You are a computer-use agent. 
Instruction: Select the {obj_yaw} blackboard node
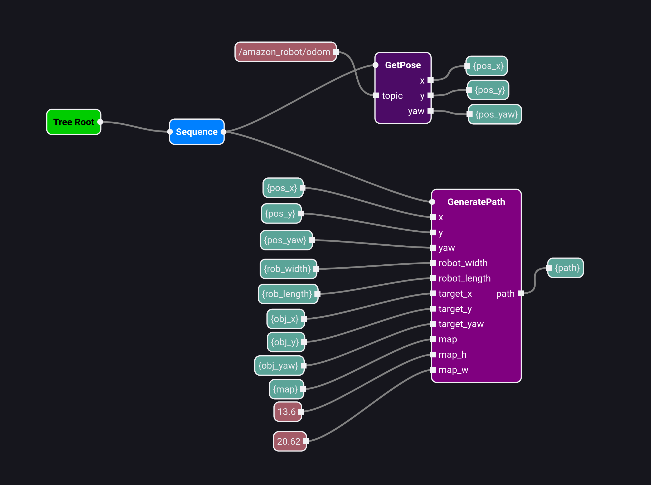(x=279, y=365)
